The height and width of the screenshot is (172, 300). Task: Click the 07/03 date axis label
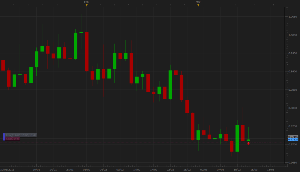pos(220,170)
